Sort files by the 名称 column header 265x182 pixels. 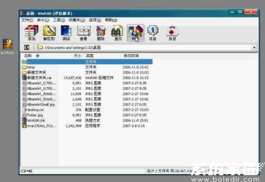(x=28, y=56)
